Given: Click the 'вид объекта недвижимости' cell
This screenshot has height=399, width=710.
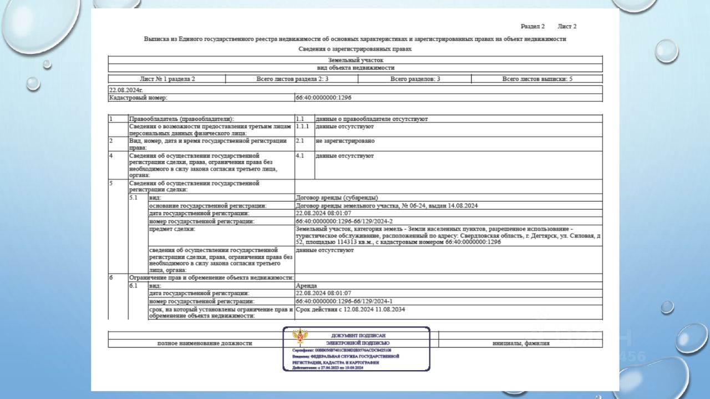Looking at the screenshot, I should pyautogui.click(x=355, y=68).
